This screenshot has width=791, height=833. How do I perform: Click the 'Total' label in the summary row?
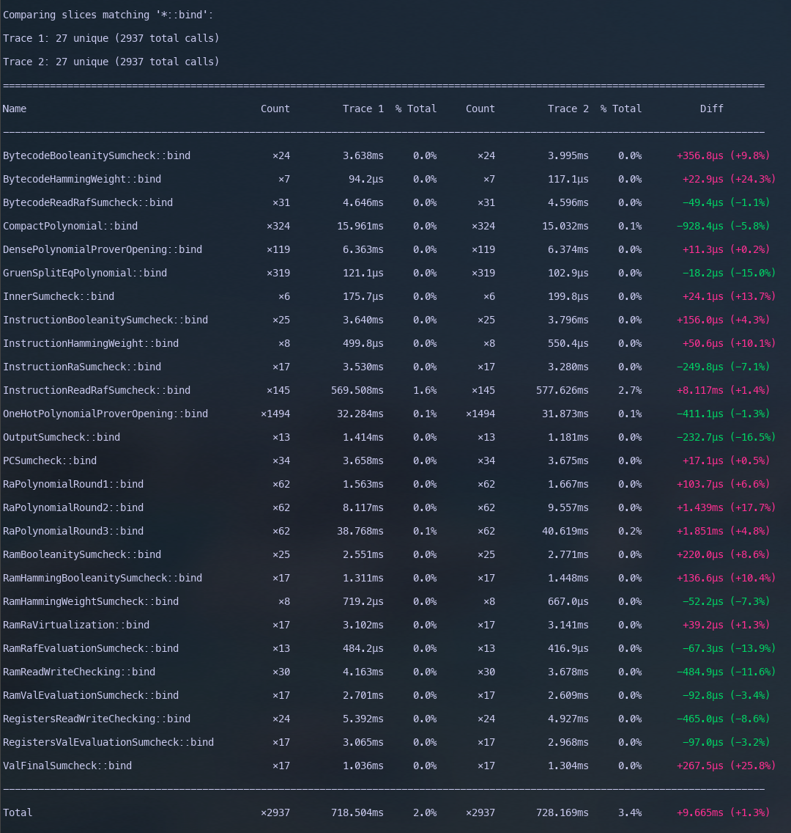(18, 812)
